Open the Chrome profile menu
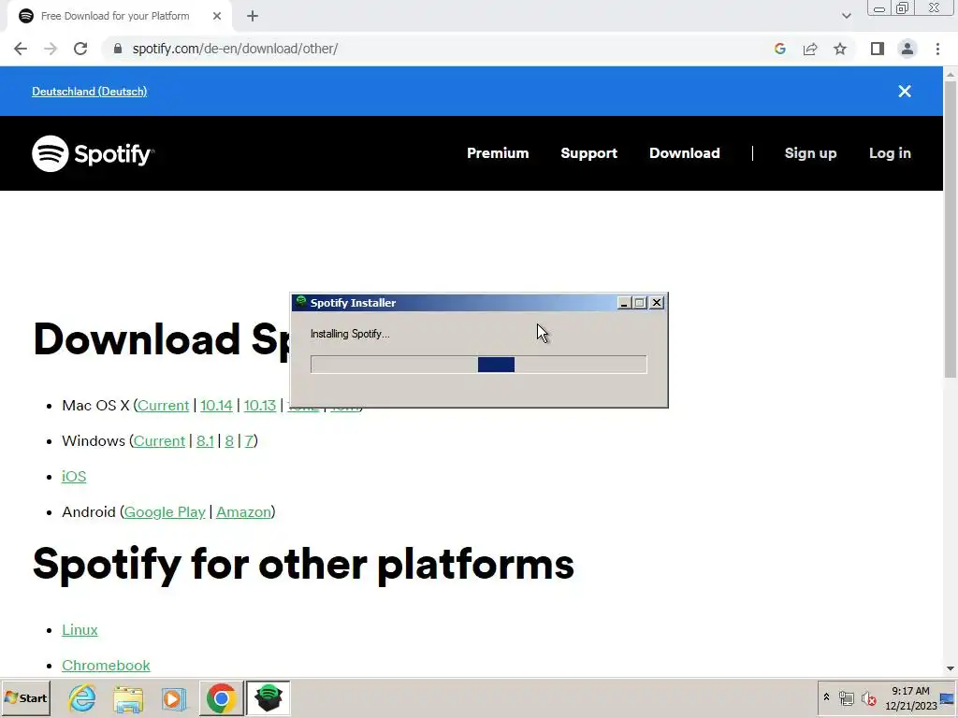Screen dimensions: 958x718 click(907, 49)
